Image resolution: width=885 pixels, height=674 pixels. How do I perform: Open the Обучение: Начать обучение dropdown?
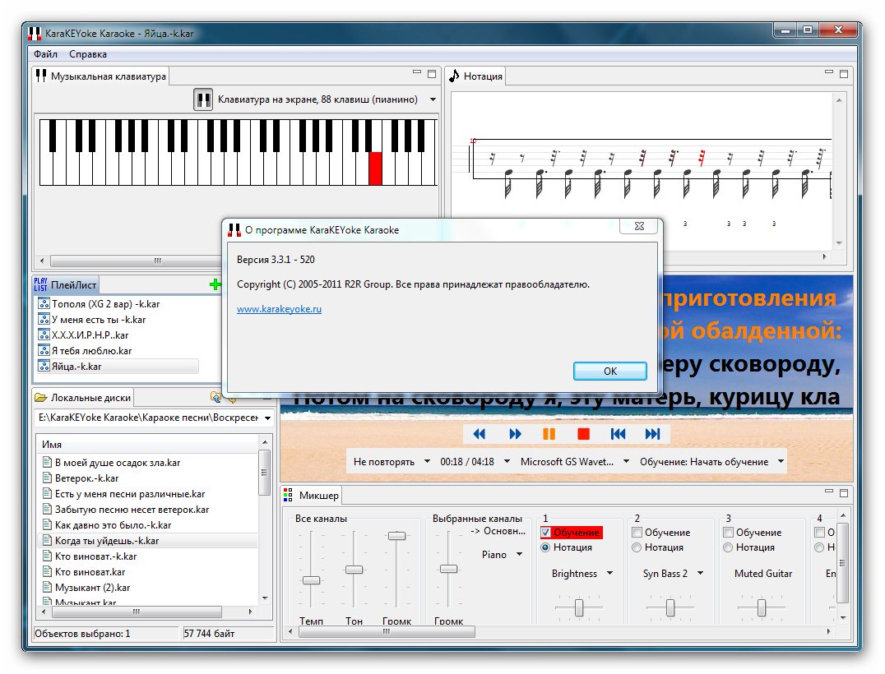[781, 461]
